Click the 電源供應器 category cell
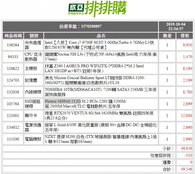This screenshot has width=195, height=174. click(x=34, y=127)
